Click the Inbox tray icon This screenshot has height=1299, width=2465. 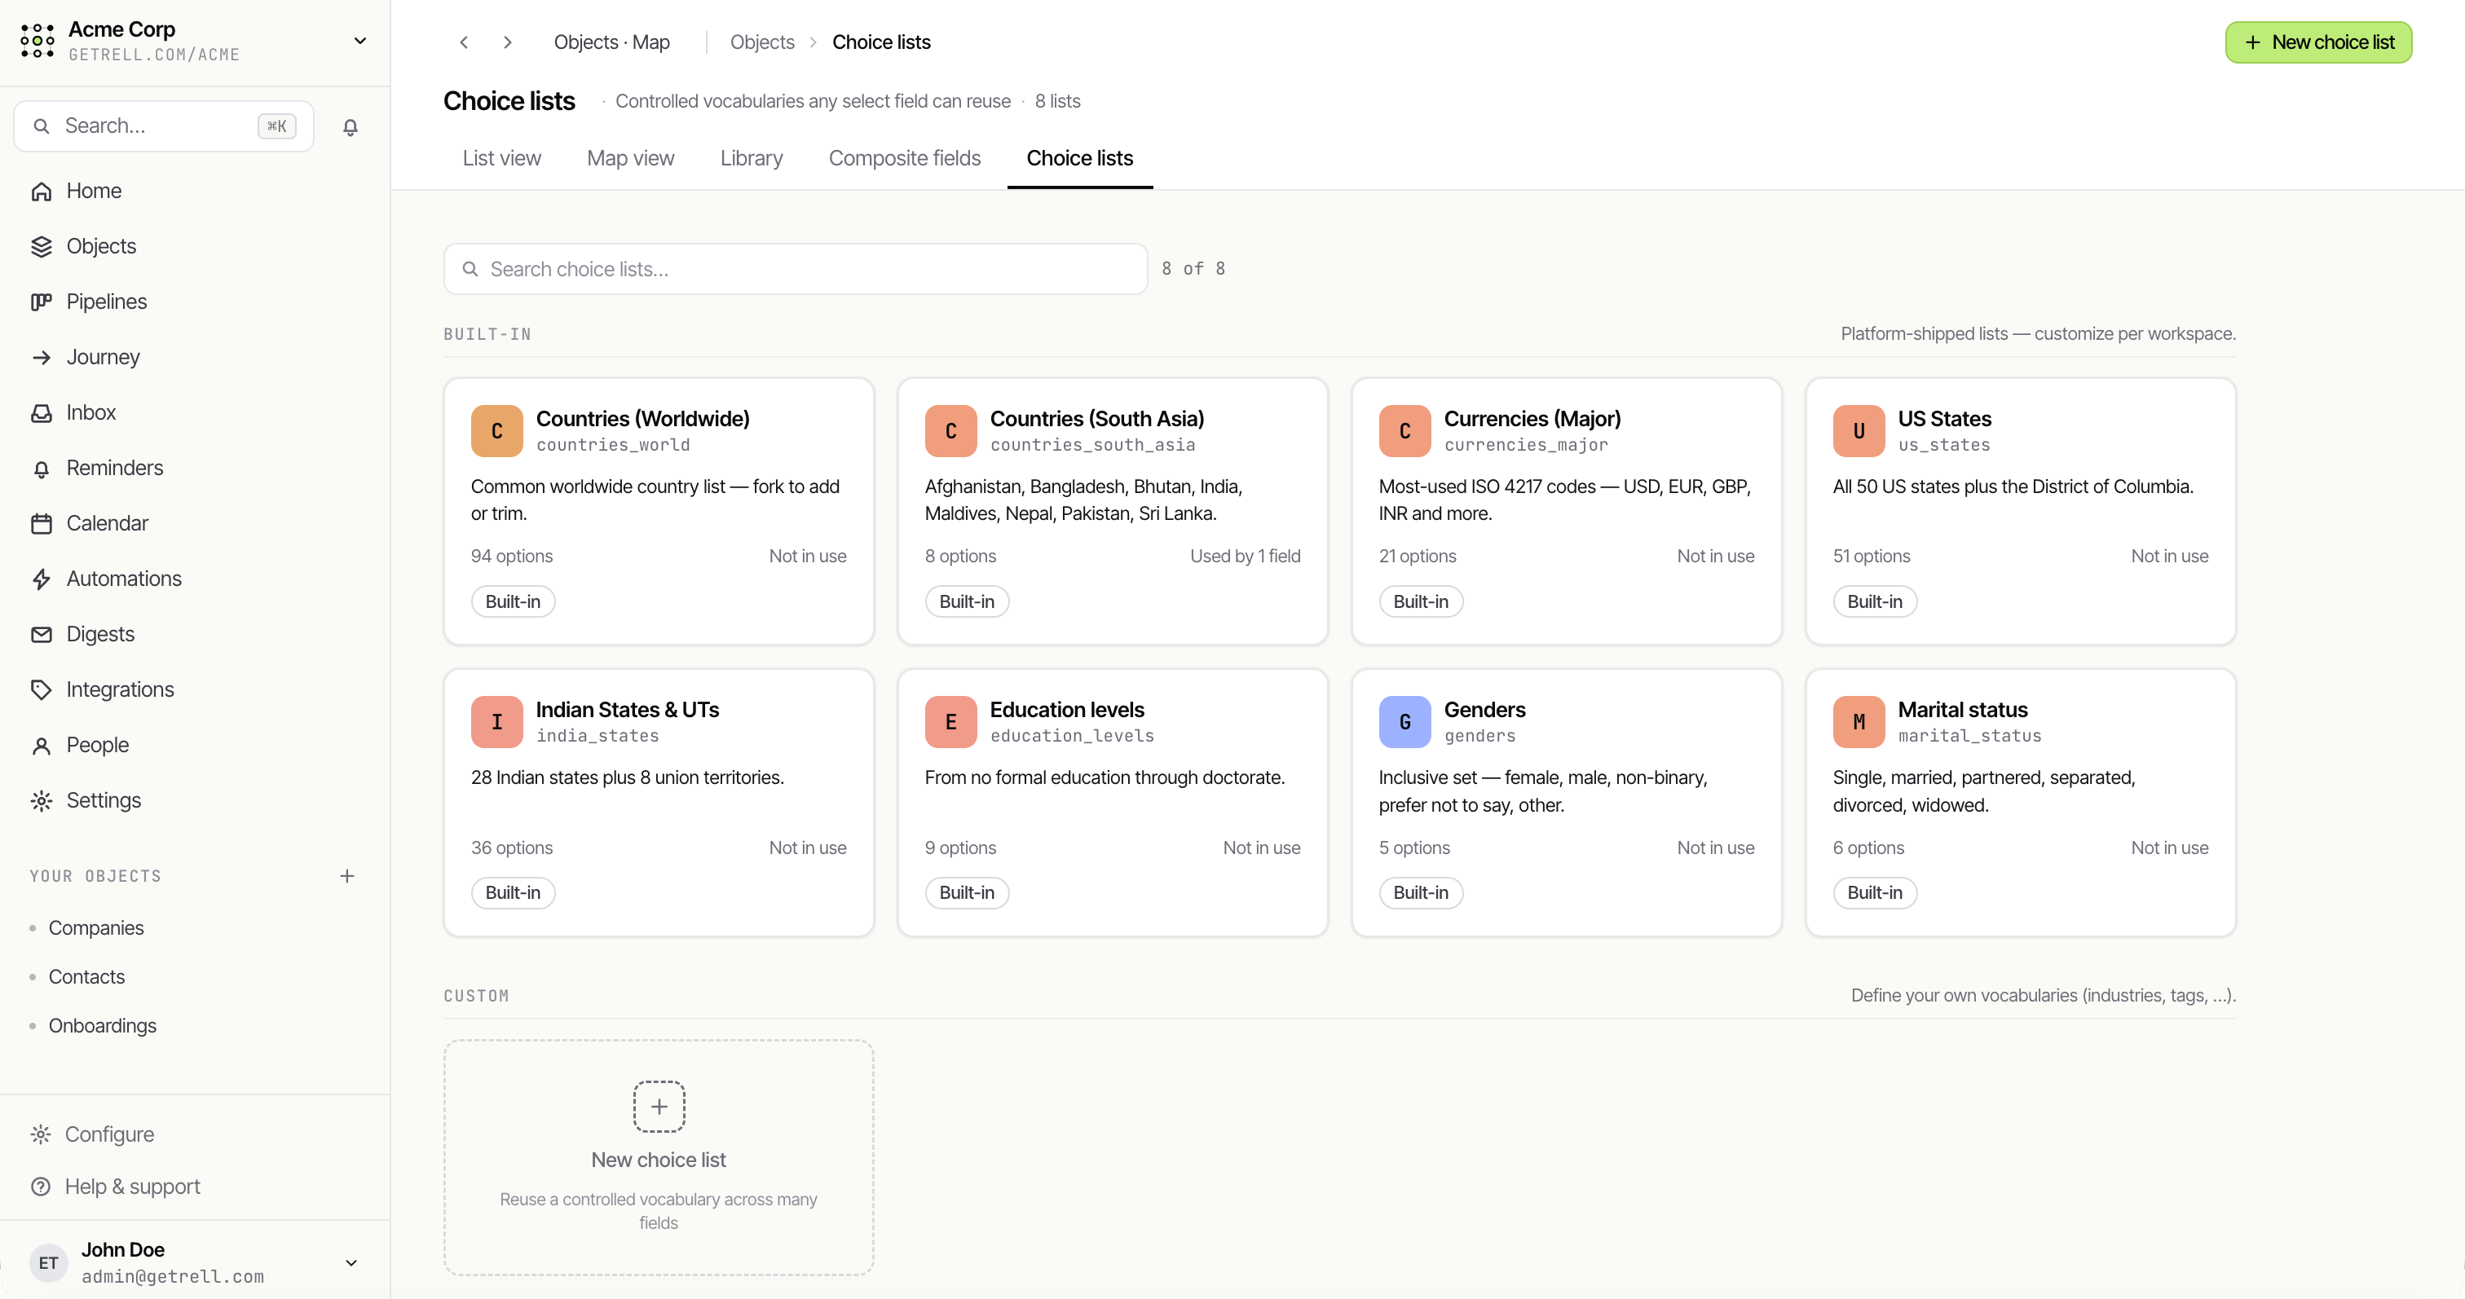[41, 413]
